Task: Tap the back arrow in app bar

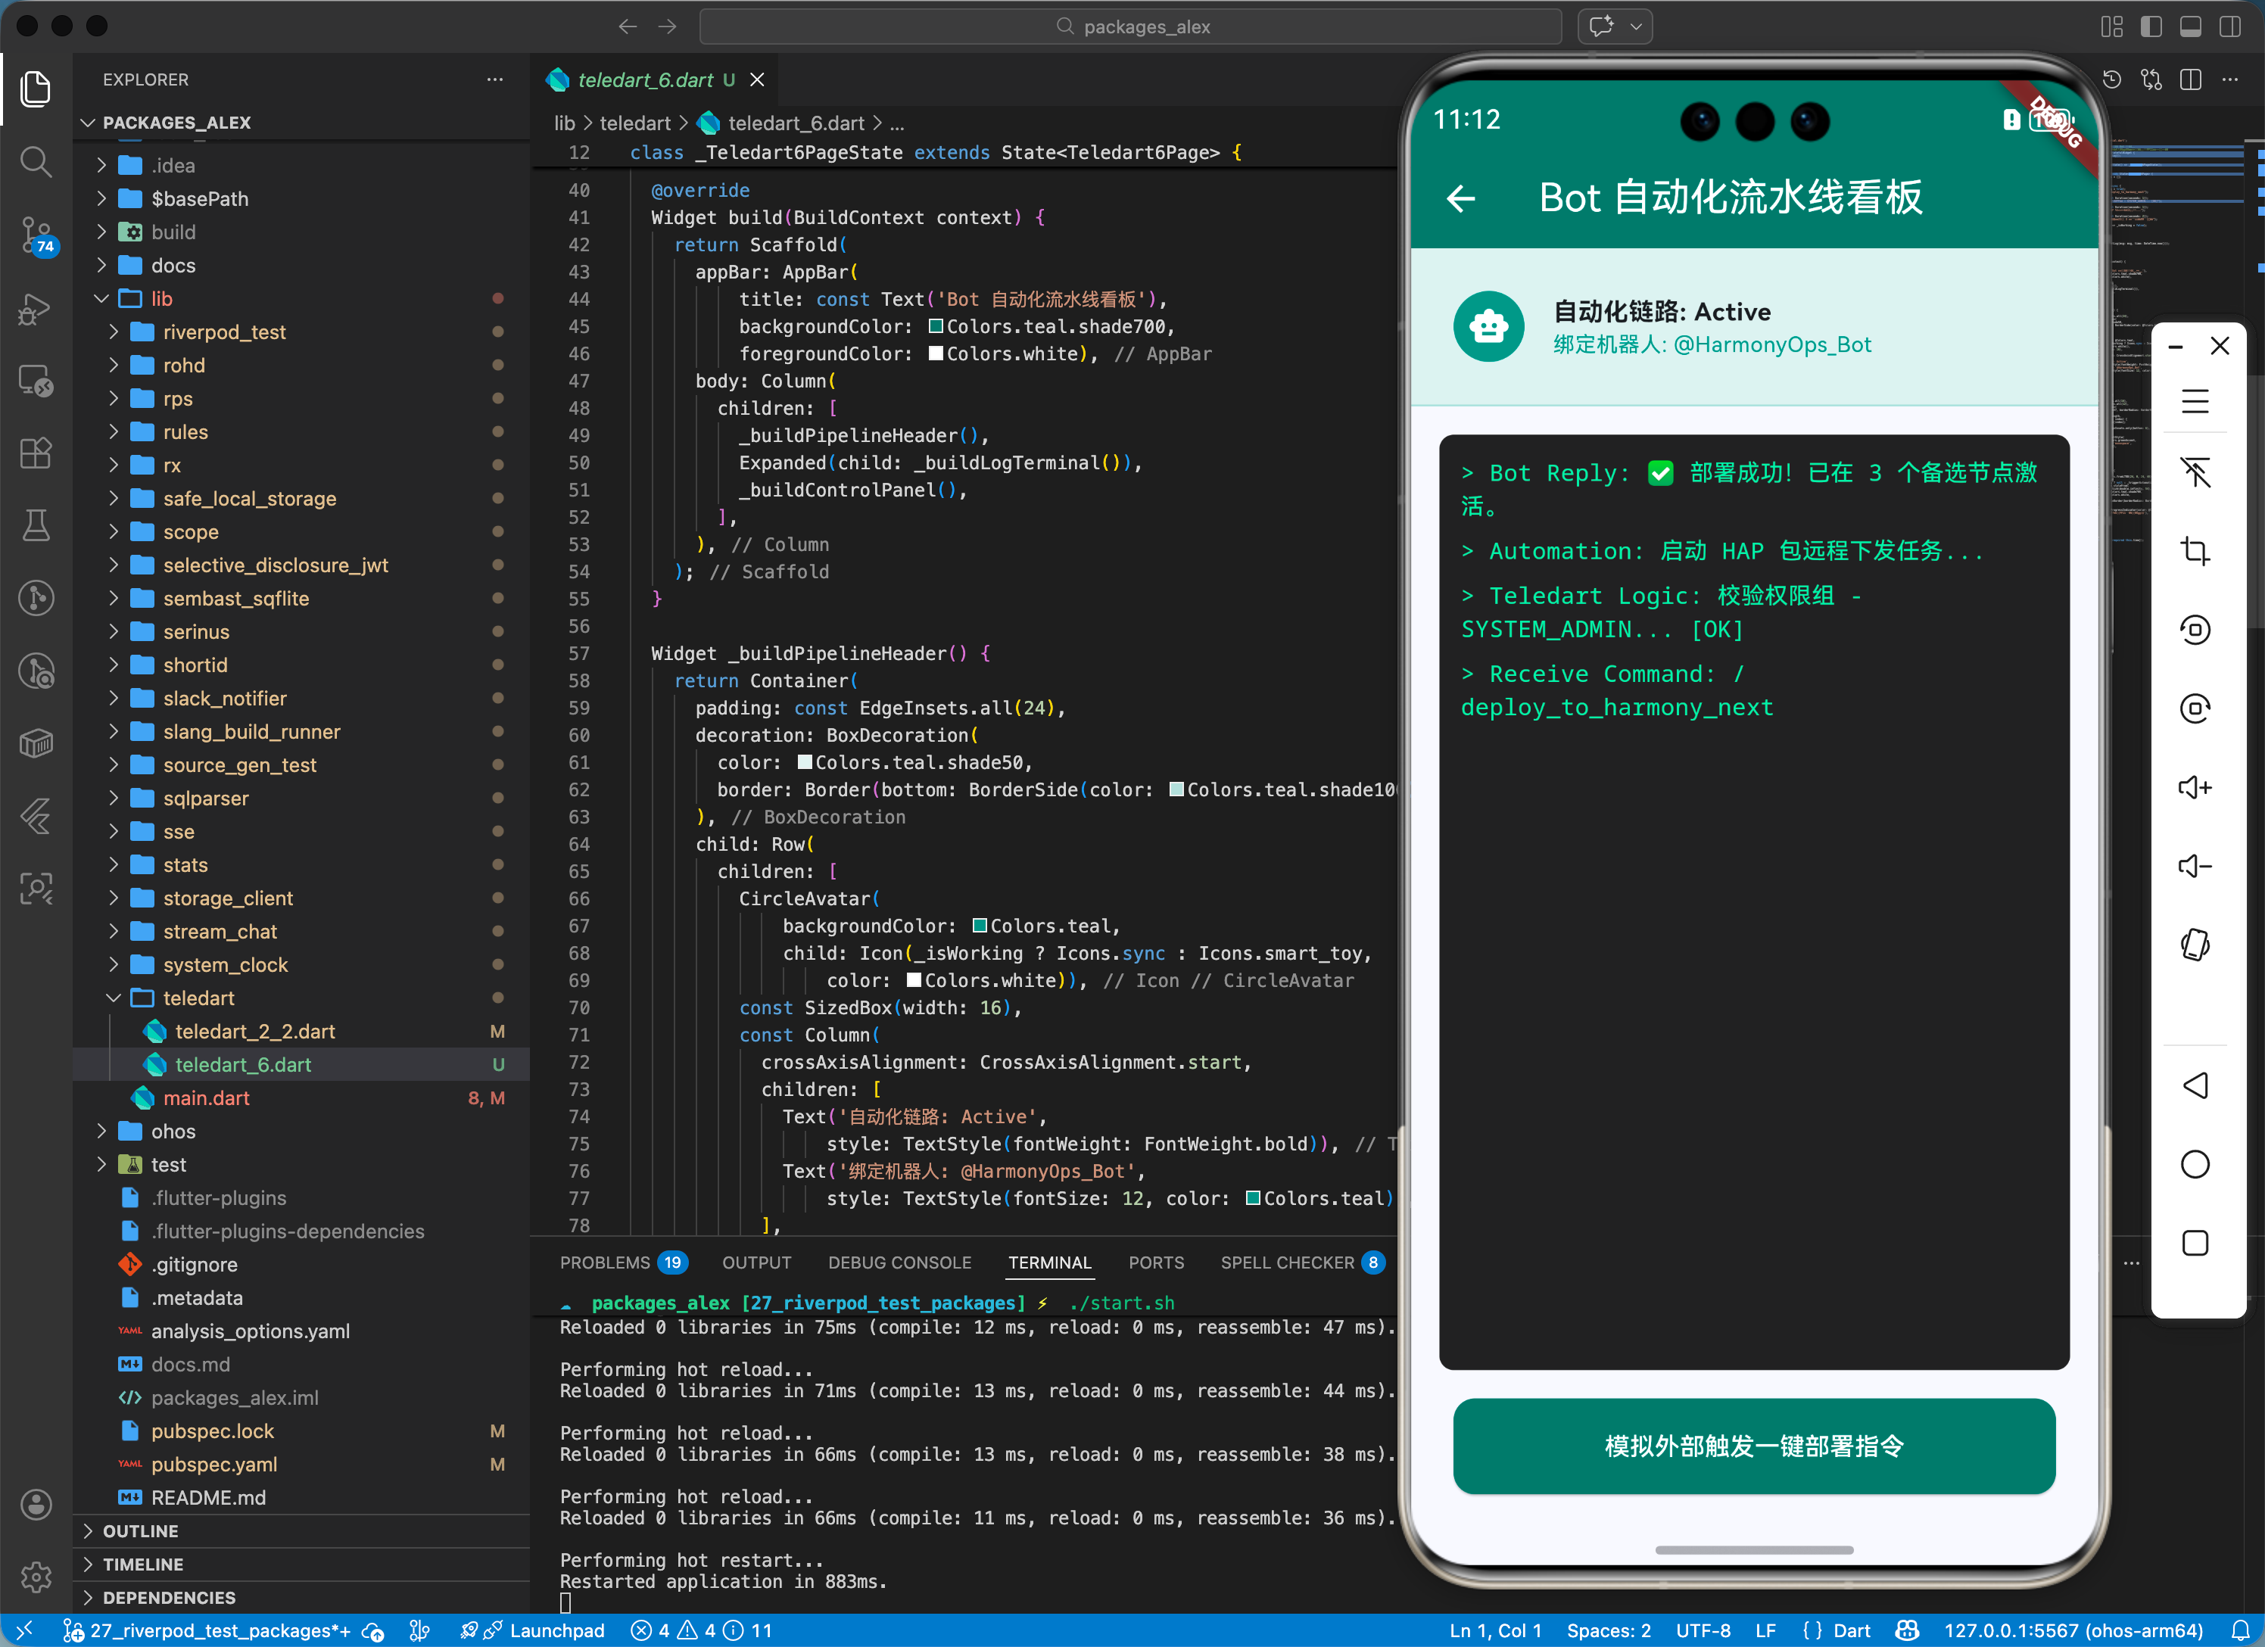Action: click(x=1461, y=198)
